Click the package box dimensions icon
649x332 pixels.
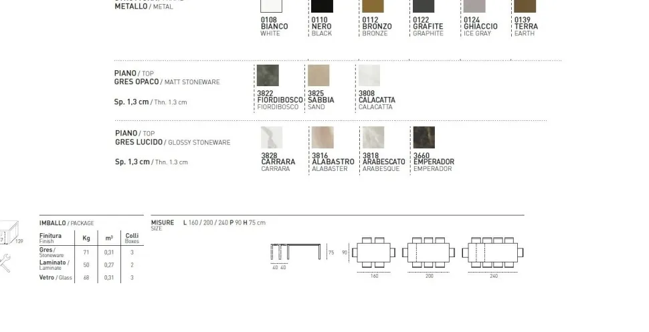(x=10, y=232)
